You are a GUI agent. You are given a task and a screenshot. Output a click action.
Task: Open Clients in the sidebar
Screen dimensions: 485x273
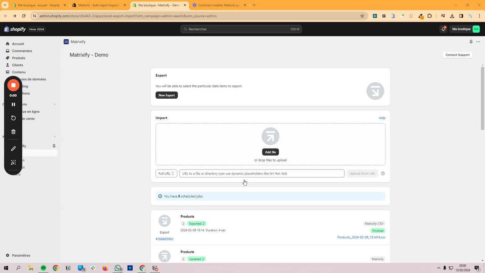pyautogui.click(x=17, y=65)
